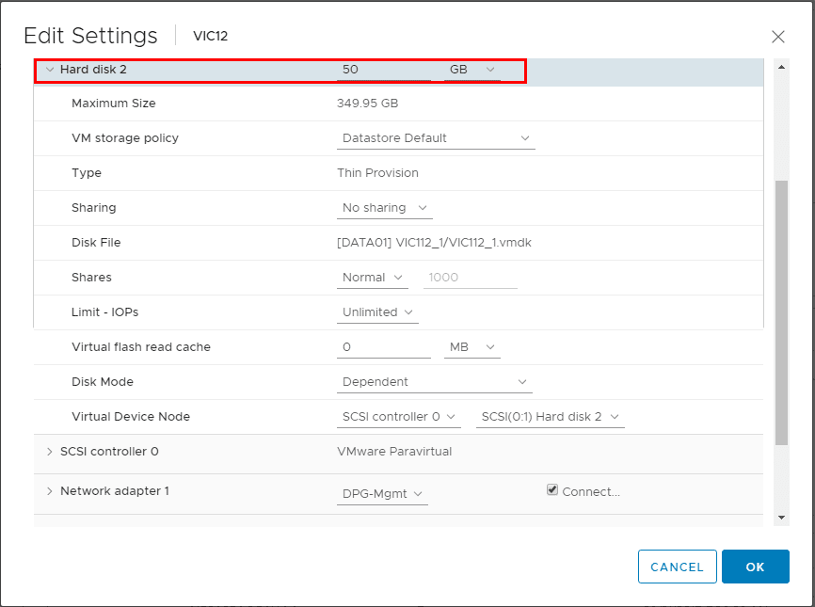
Task: Toggle the Connect checkbox for network adapter
Action: pyautogui.click(x=552, y=490)
